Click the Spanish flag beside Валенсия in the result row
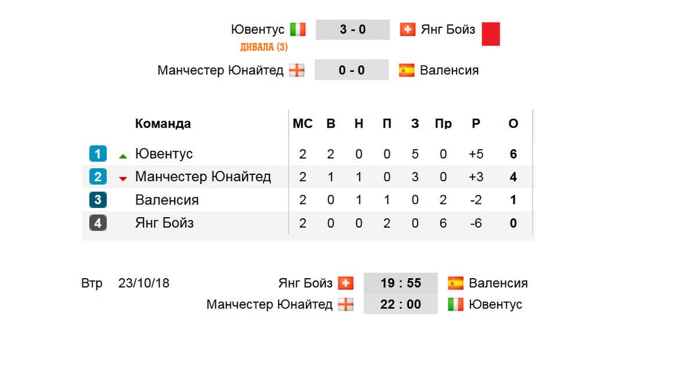The height and width of the screenshot is (392, 697). [407, 70]
